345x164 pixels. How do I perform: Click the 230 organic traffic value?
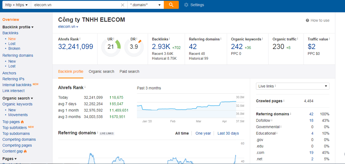(278, 47)
